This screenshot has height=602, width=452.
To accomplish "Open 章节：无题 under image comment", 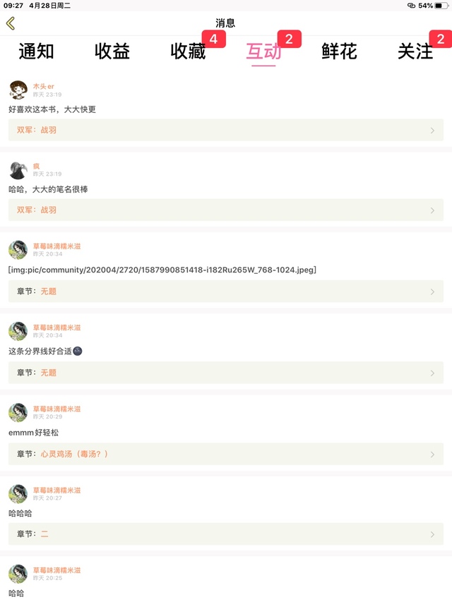I will point(226,291).
